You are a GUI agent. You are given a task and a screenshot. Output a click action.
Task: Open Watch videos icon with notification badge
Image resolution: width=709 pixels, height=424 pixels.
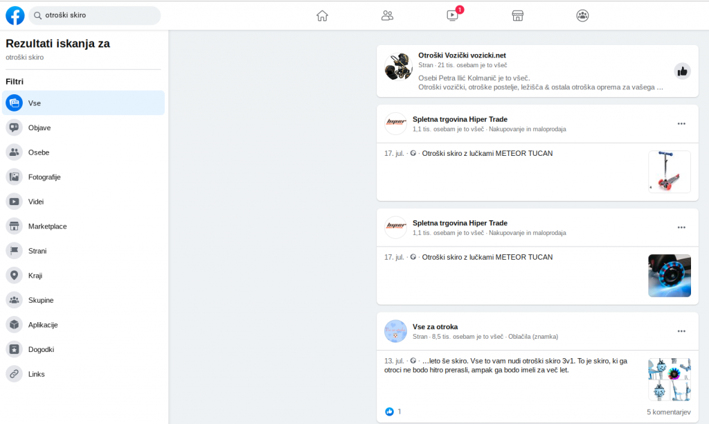coord(453,15)
